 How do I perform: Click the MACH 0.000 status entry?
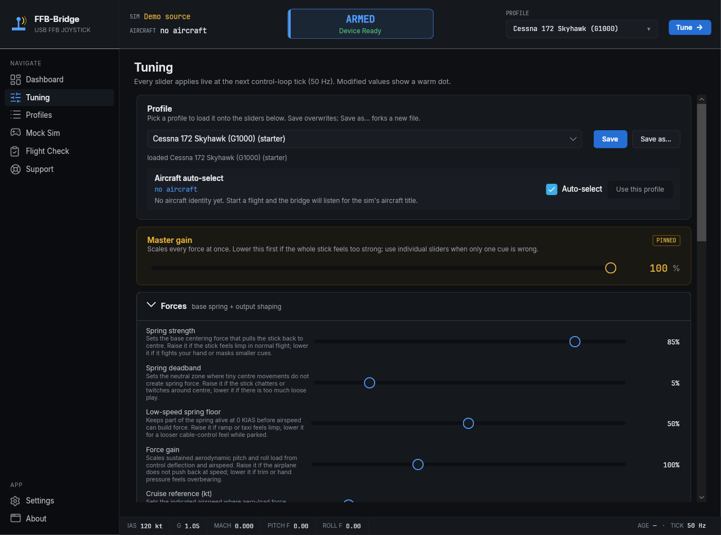pos(234,526)
